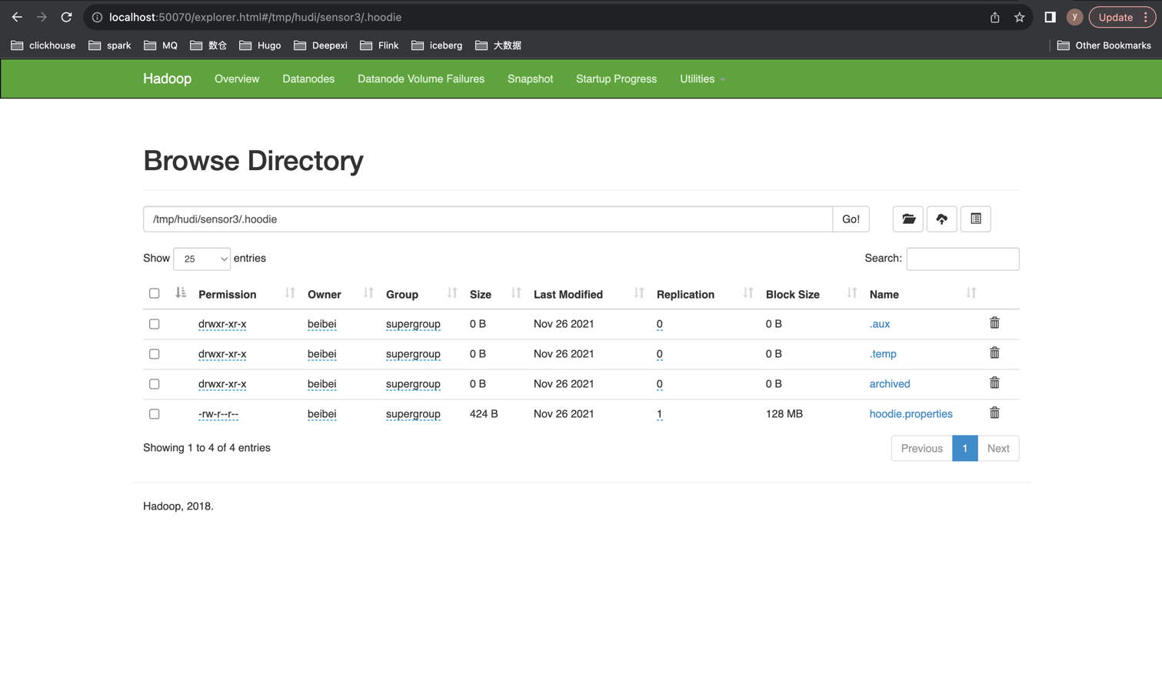1162x695 pixels.
Task: Delete the archived directory with trash icon
Action: pos(994,383)
